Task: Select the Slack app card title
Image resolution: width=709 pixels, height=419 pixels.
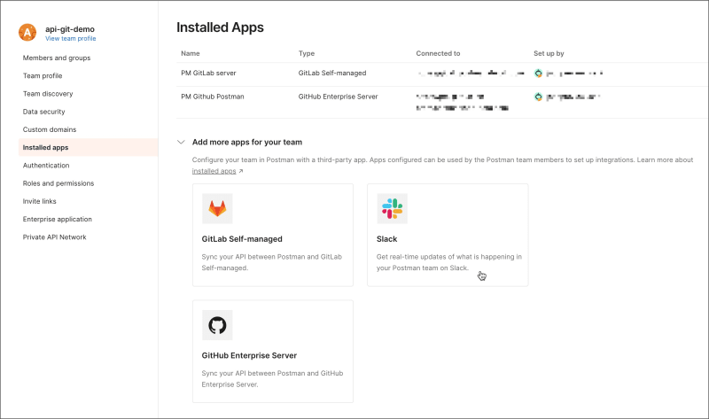Action: click(x=386, y=239)
